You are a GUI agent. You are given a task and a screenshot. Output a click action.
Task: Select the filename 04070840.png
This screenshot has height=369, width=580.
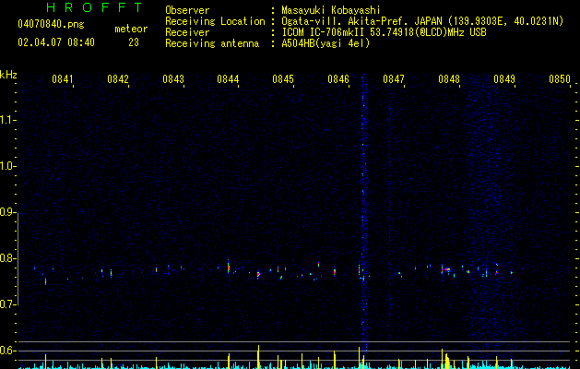tap(51, 24)
